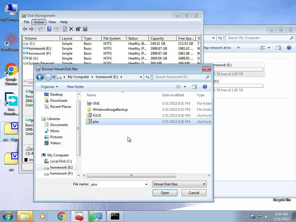Viewport: 296px width, 222px height.
Task: Click the File name input field
Action: [117, 184]
